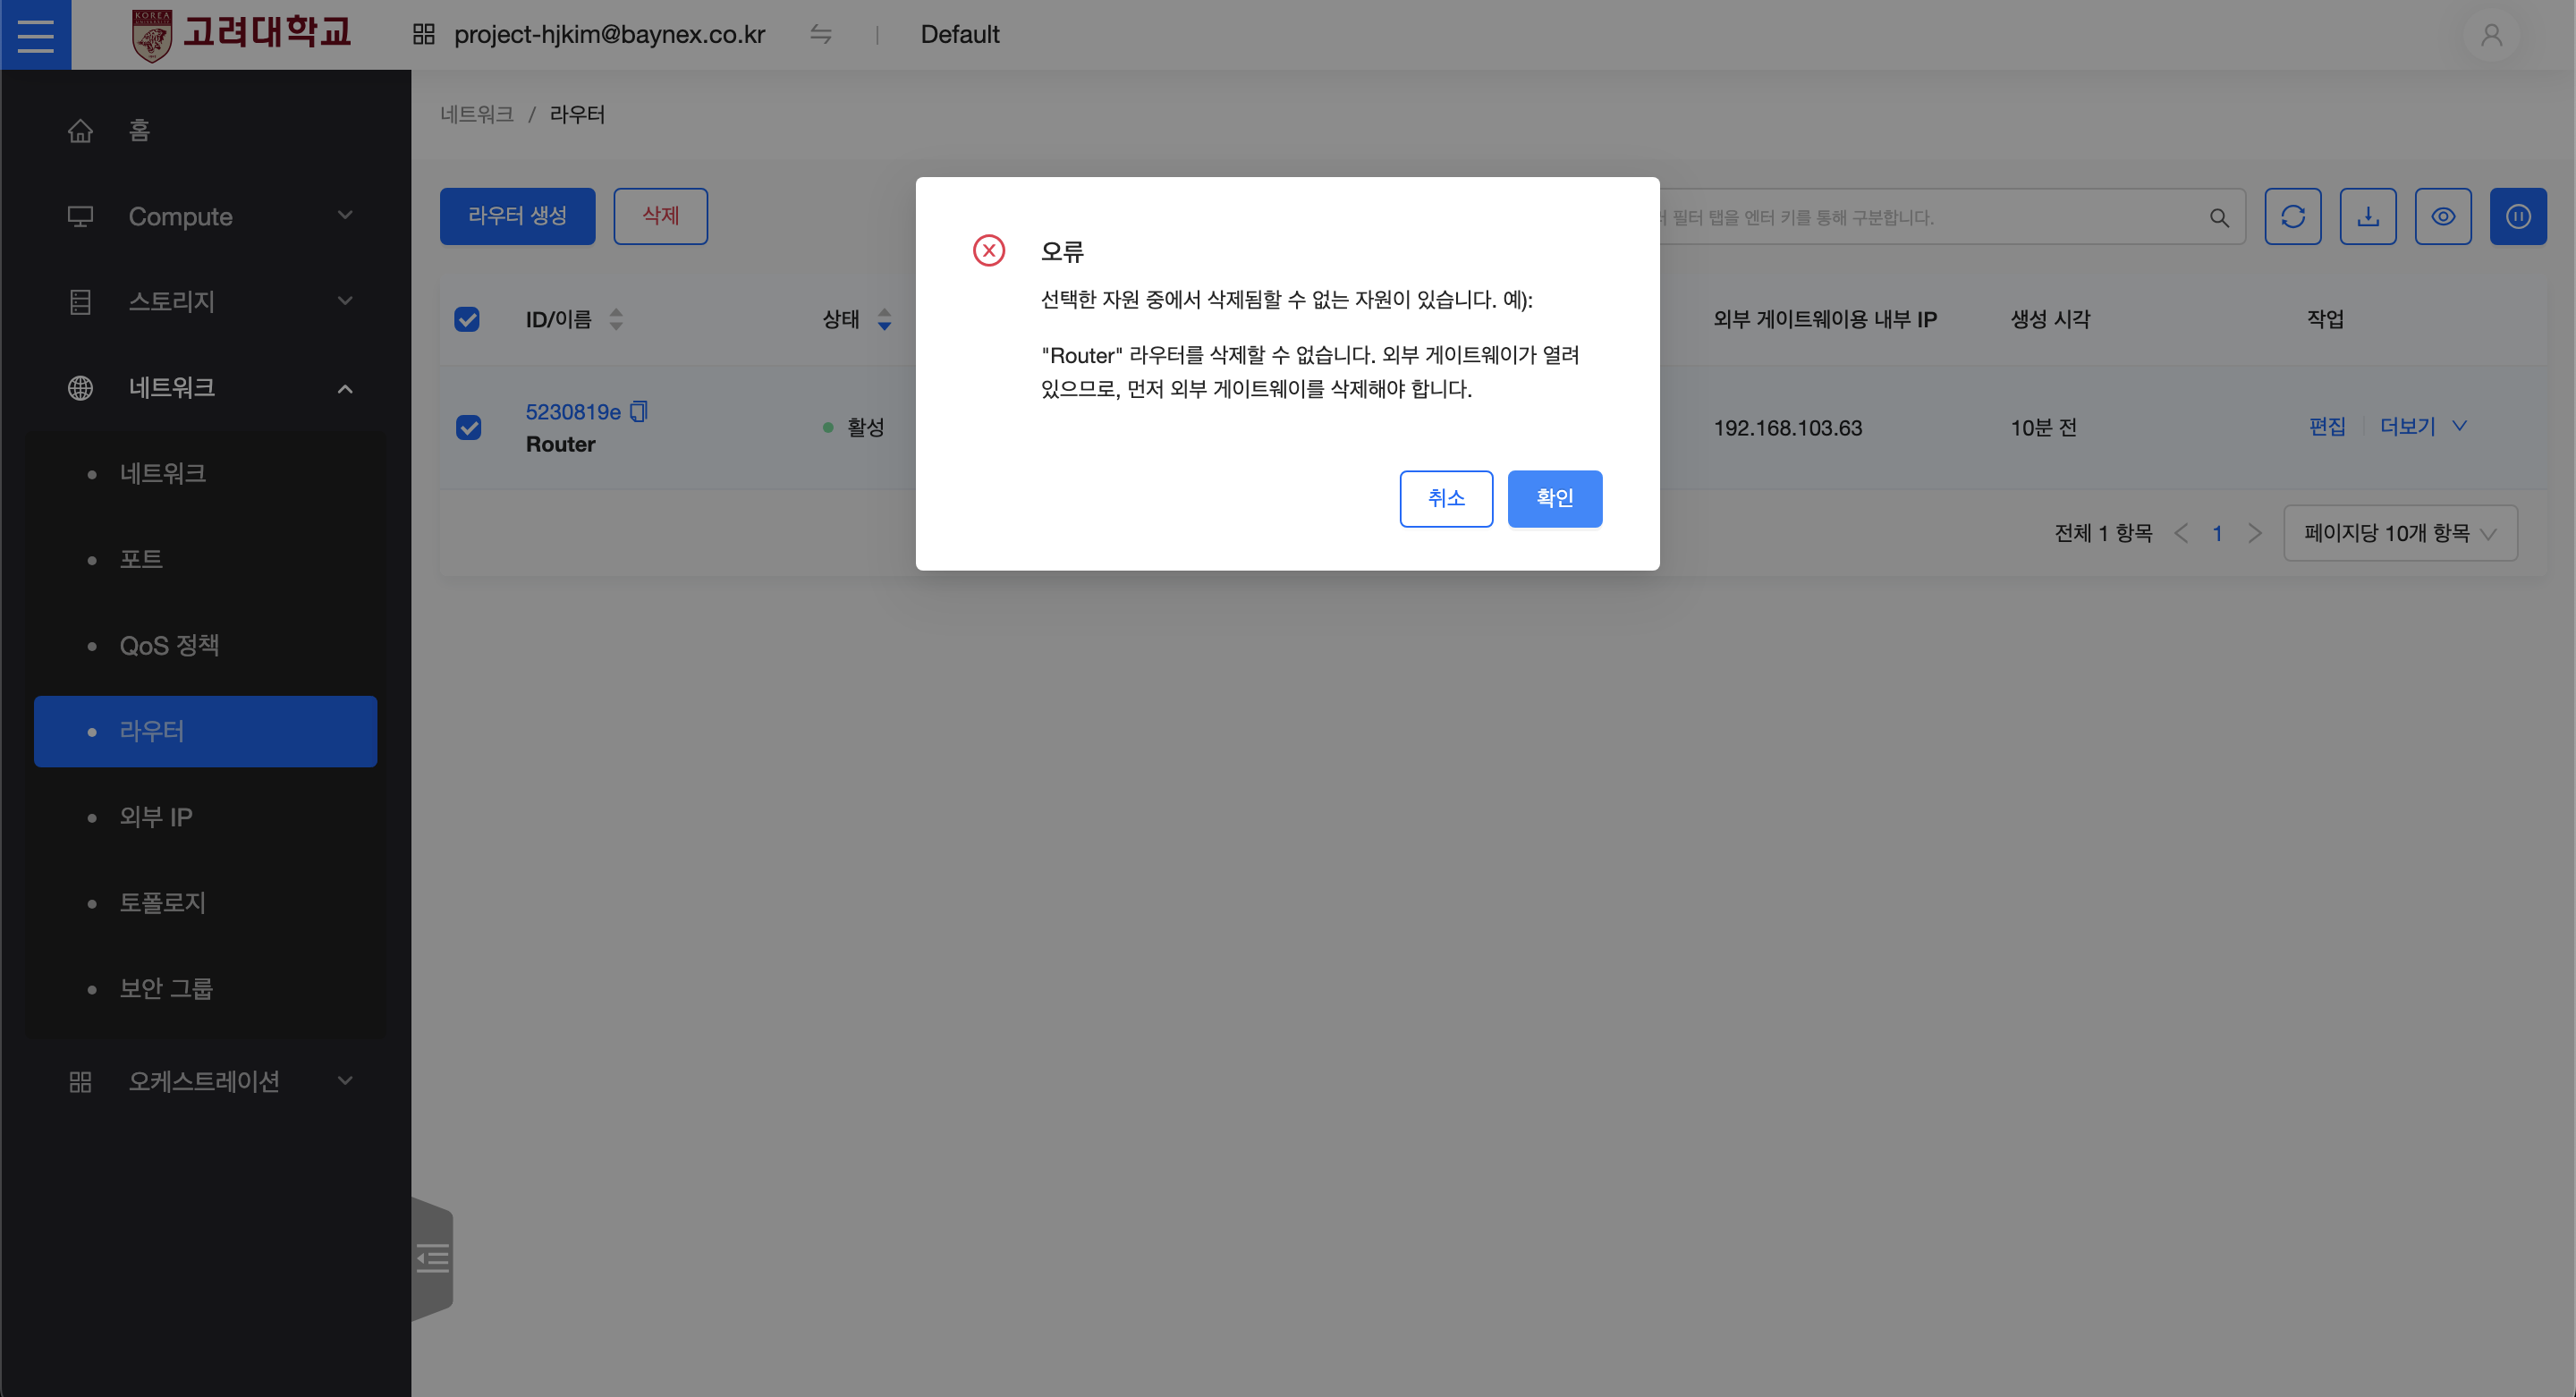Go to the previous page arrow
This screenshot has width=2576, height=1397.
2181,533
